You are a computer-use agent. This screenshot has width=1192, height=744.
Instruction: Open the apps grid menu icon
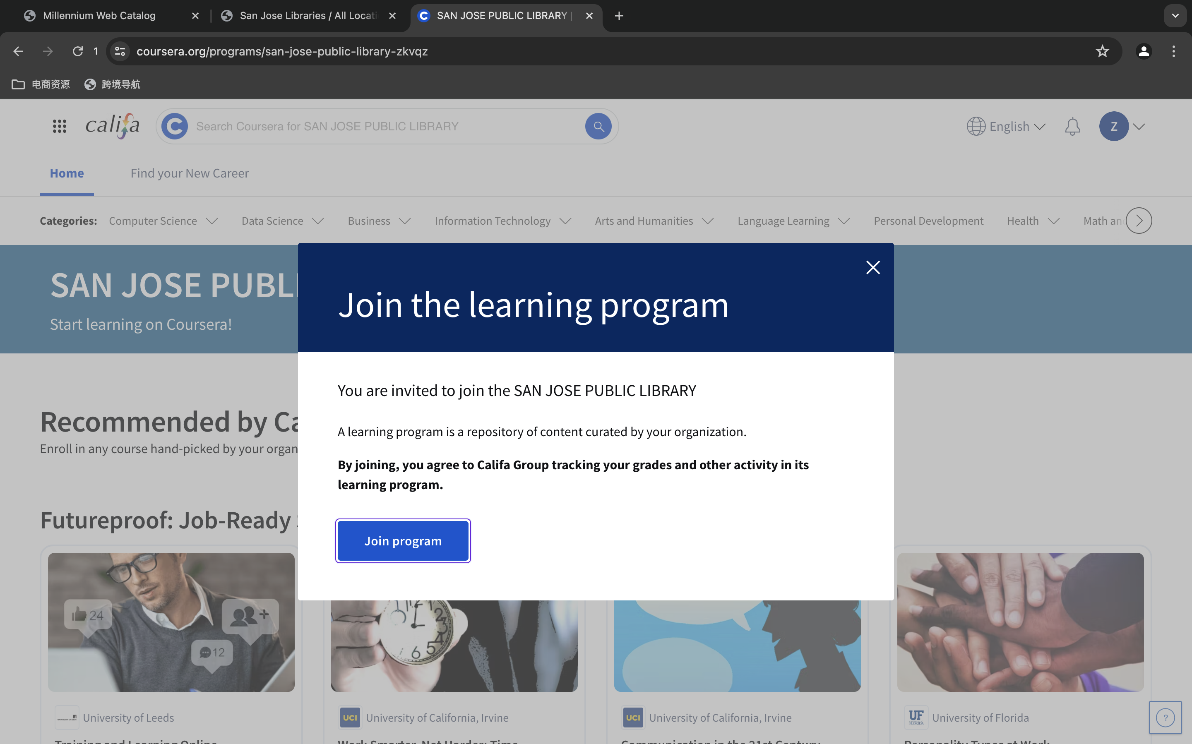click(x=60, y=127)
